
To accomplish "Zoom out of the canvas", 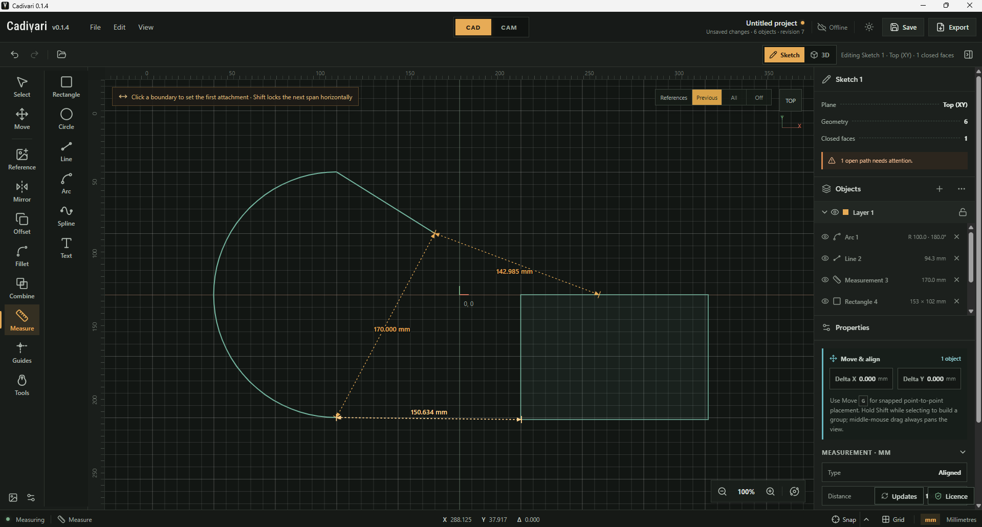I will coord(722,492).
